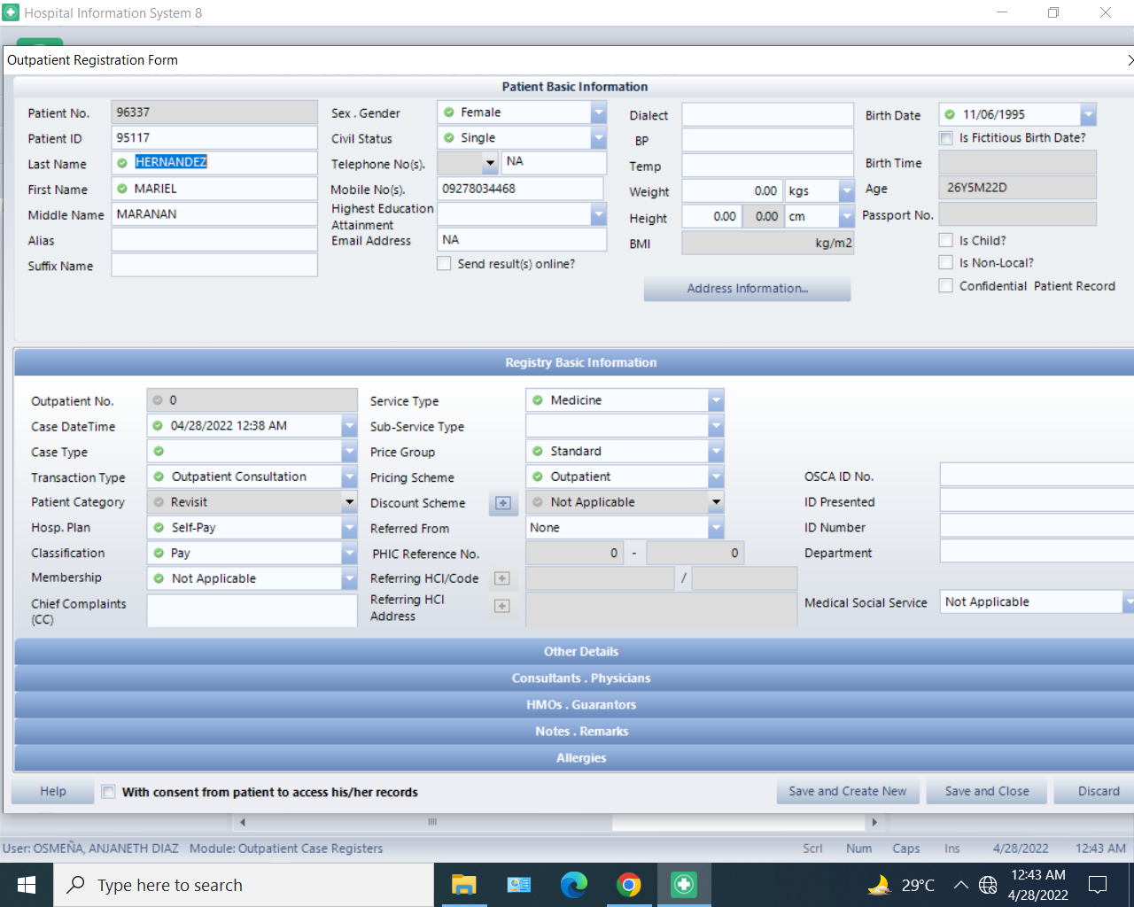Open the Birth Date picker dropdown
1134x907 pixels.
tap(1089, 114)
